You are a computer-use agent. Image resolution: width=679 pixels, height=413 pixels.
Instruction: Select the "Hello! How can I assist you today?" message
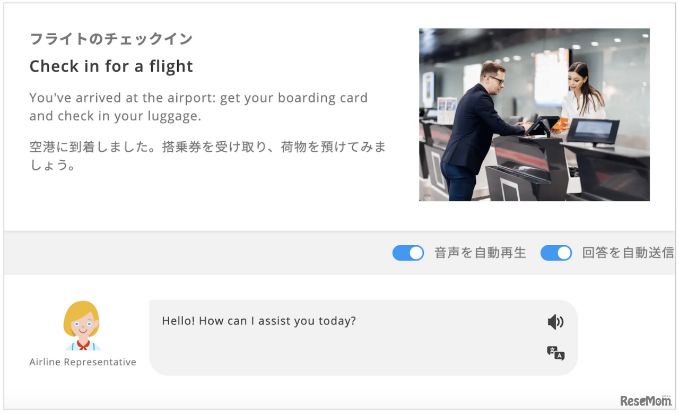259,321
